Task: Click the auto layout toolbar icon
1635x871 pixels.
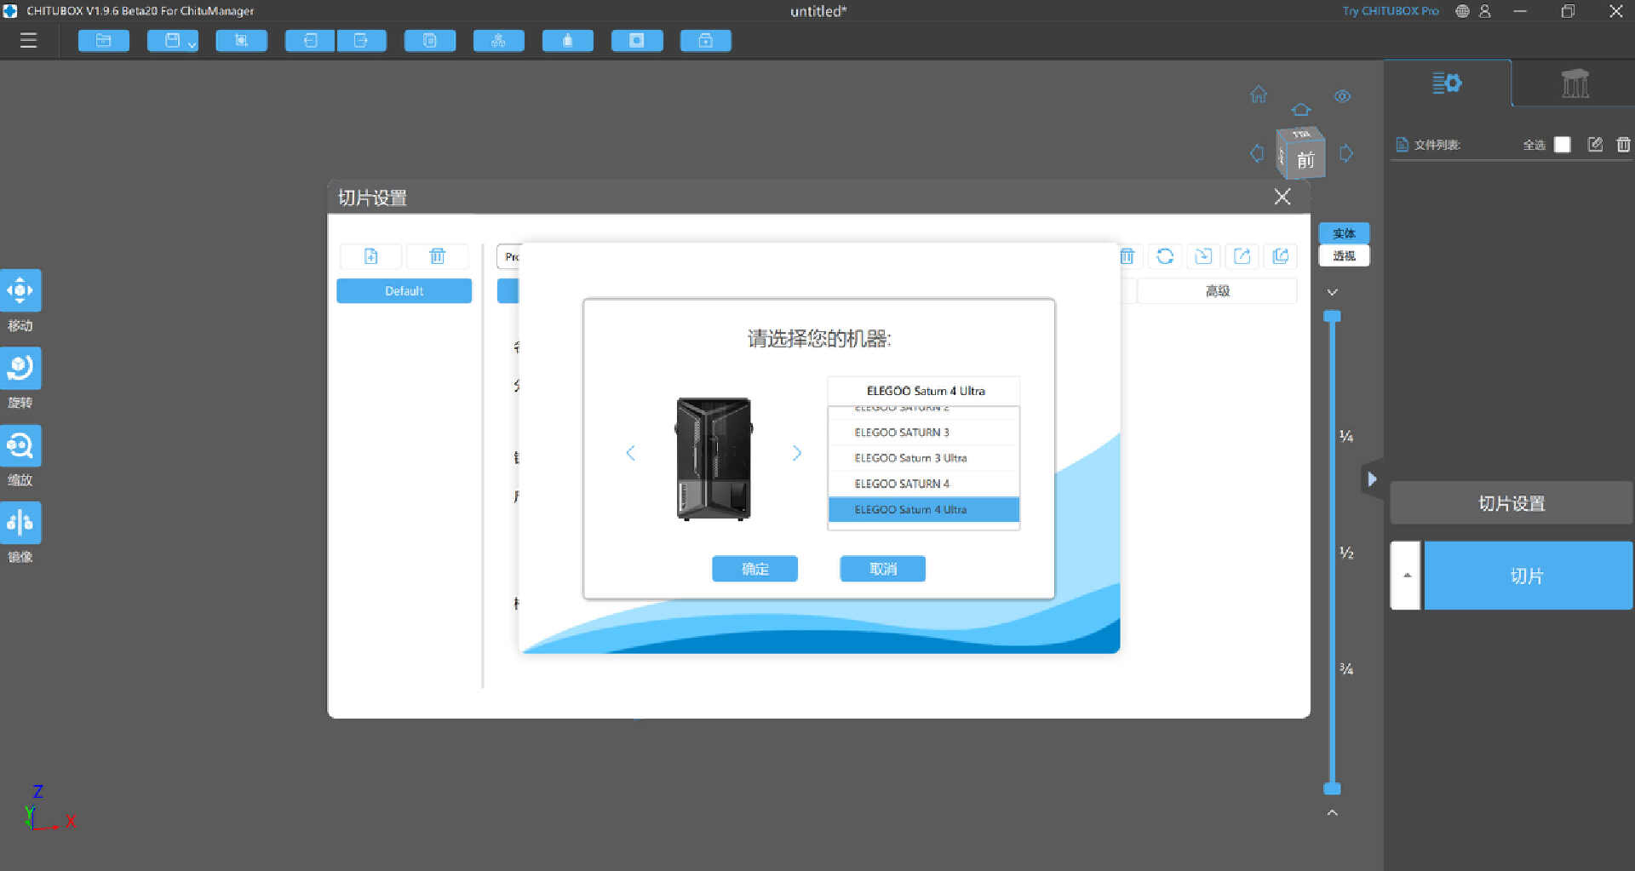Action: (499, 41)
